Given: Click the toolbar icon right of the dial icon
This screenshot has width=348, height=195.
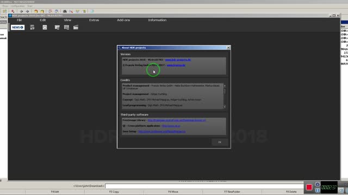Looking at the screenshot, I should tap(57, 28).
